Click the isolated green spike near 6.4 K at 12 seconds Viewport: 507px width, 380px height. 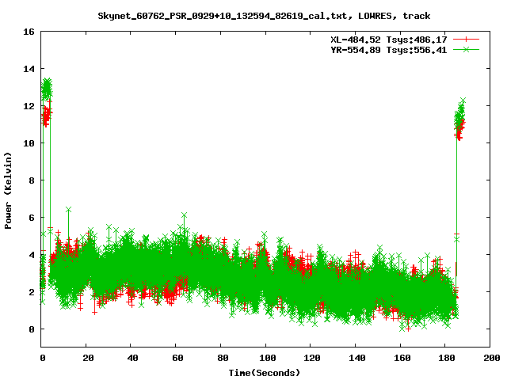(x=68, y=210)
